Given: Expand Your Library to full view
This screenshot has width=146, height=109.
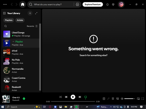Looking at the screenshot, I should pyautogui.click(x=36, y=13).
